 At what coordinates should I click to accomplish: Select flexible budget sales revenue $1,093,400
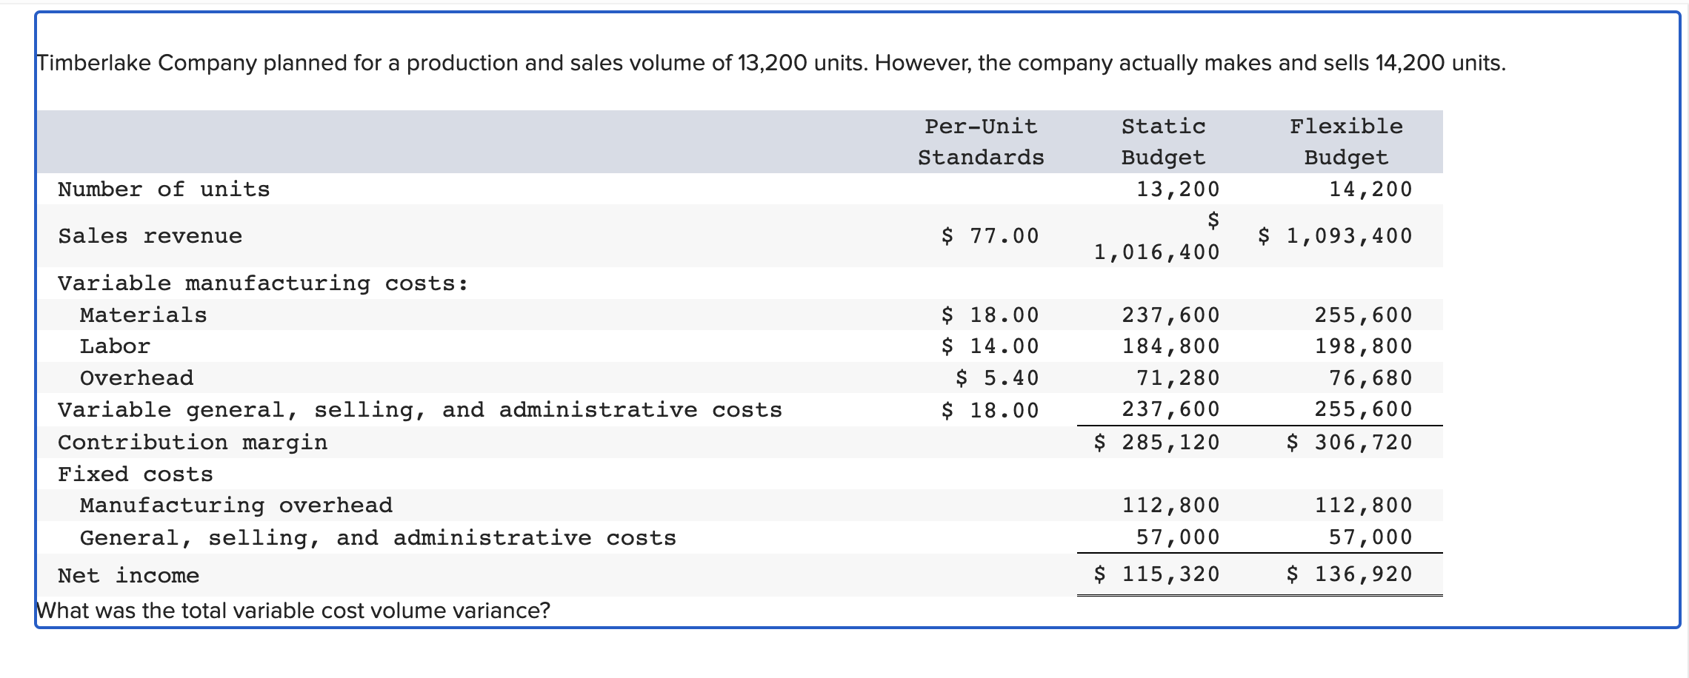pos(1335,236)
